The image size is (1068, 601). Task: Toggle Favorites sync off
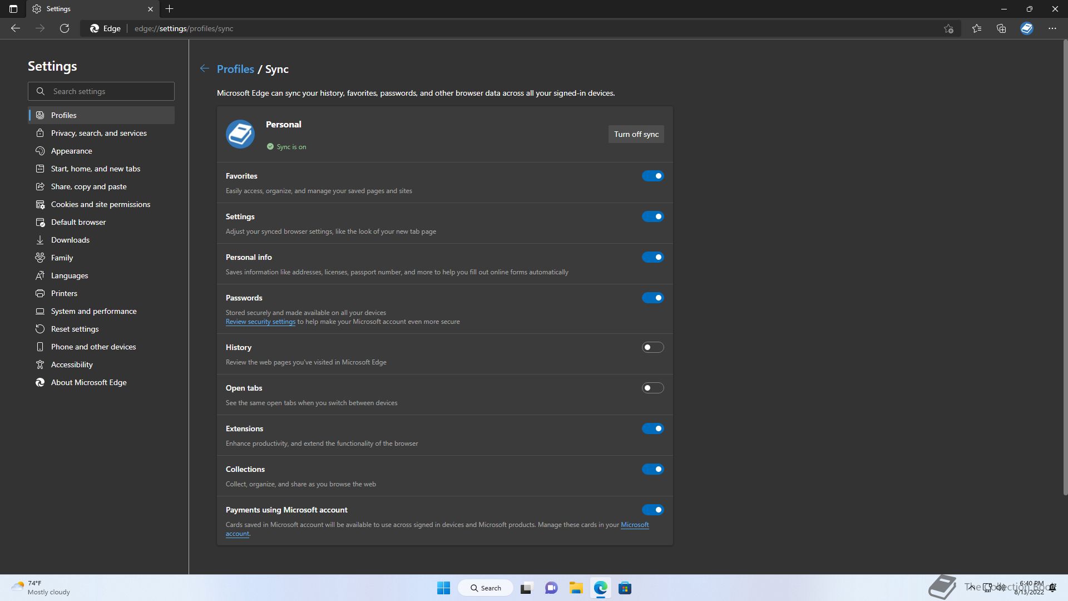pos(652,176)
